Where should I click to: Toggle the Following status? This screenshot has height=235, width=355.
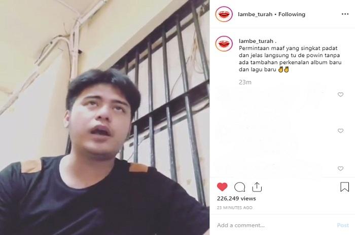(292, 14)
